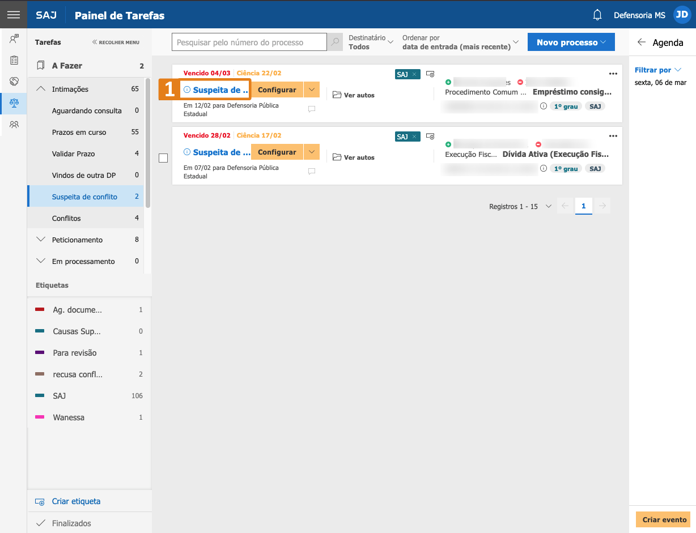Click the magnifier search icon
696x533 pixels.
point(335,42)
